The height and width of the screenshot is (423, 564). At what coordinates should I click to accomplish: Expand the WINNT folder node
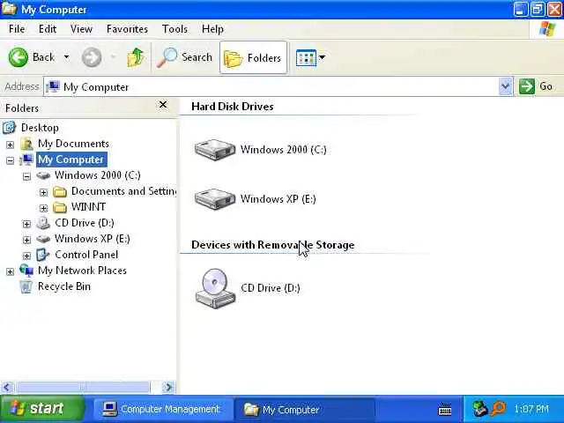click(x=43, y=208)
